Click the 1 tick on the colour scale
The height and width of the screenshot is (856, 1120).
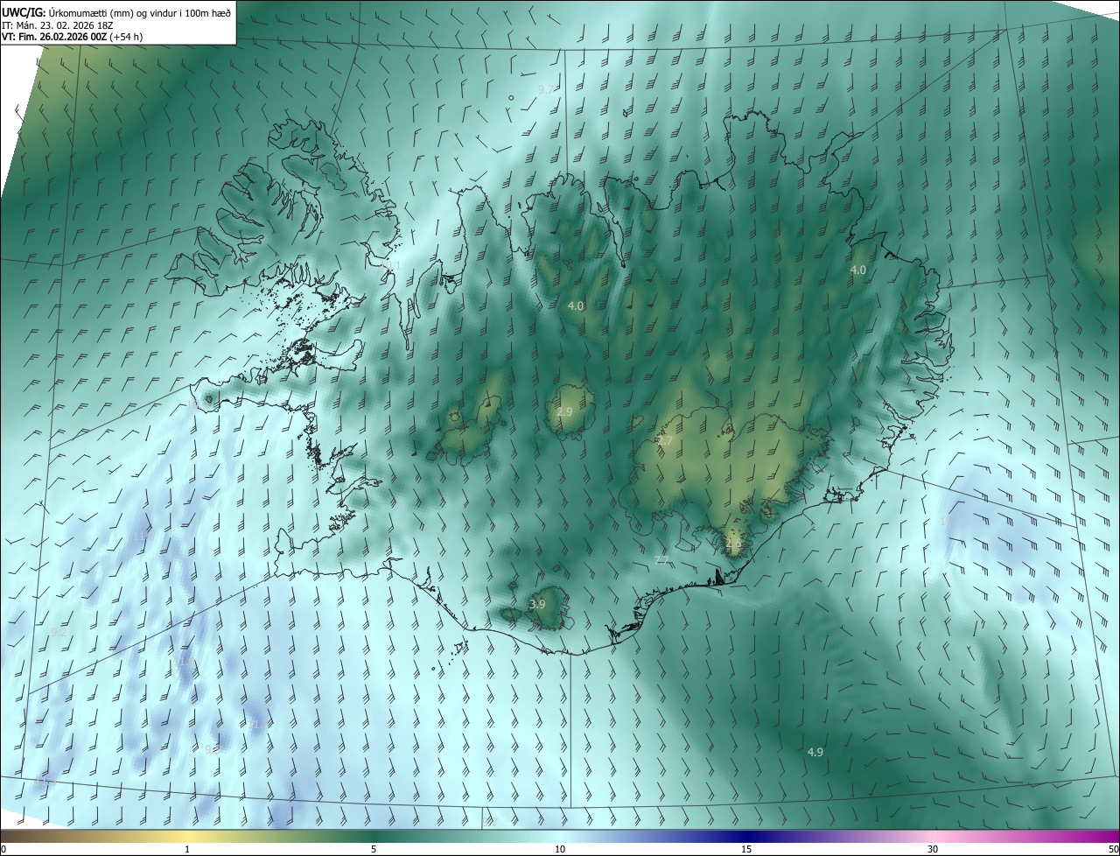(x=187, y=850)
